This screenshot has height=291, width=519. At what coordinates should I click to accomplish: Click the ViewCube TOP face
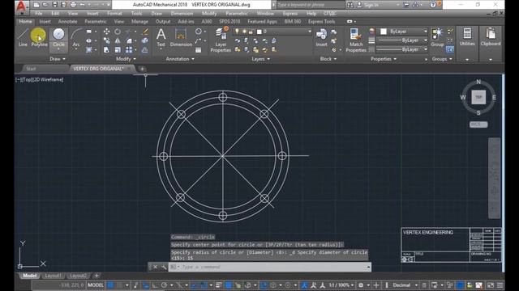click(x=478, y=97)
